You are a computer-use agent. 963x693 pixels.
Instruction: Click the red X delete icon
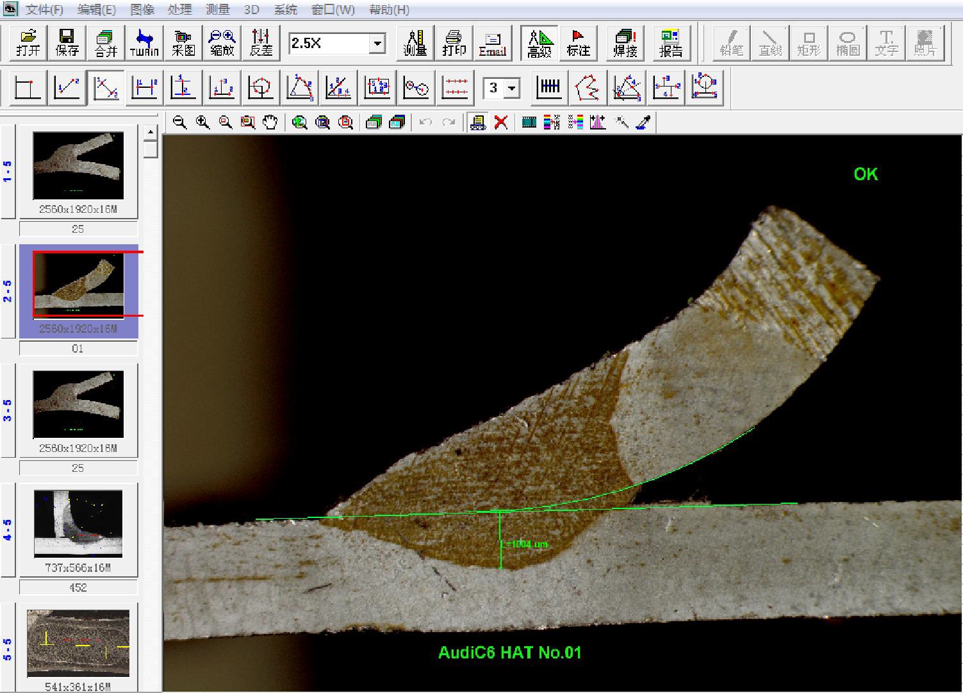click(501, 122)
